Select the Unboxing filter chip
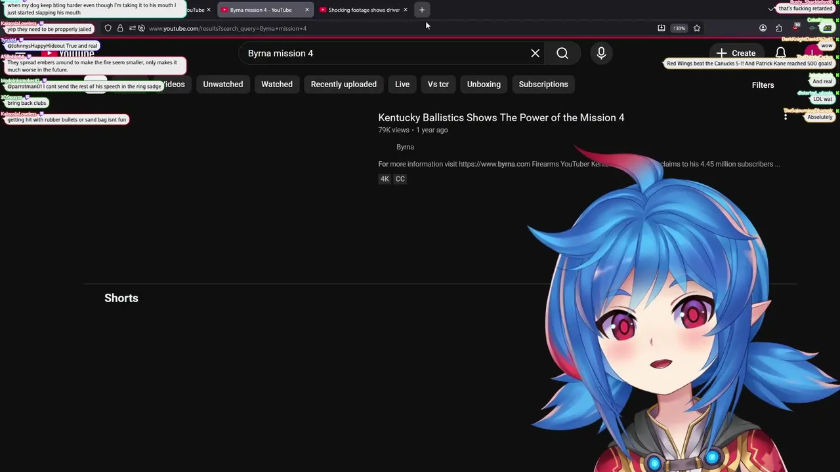 (484, 84)
